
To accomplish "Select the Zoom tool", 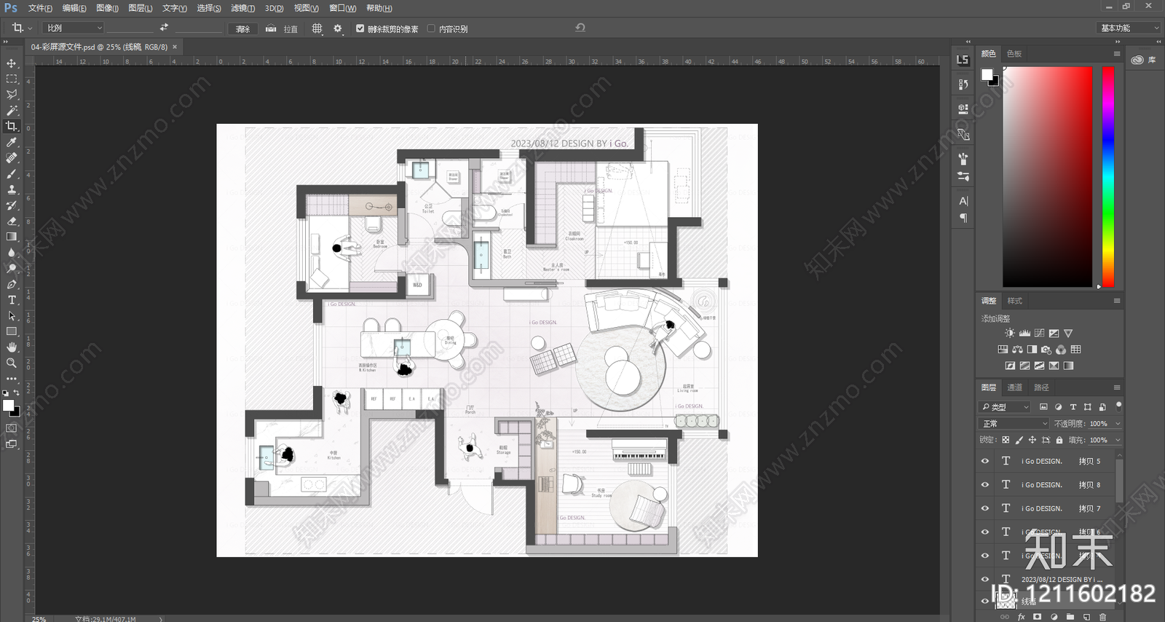I will (12, 363).
